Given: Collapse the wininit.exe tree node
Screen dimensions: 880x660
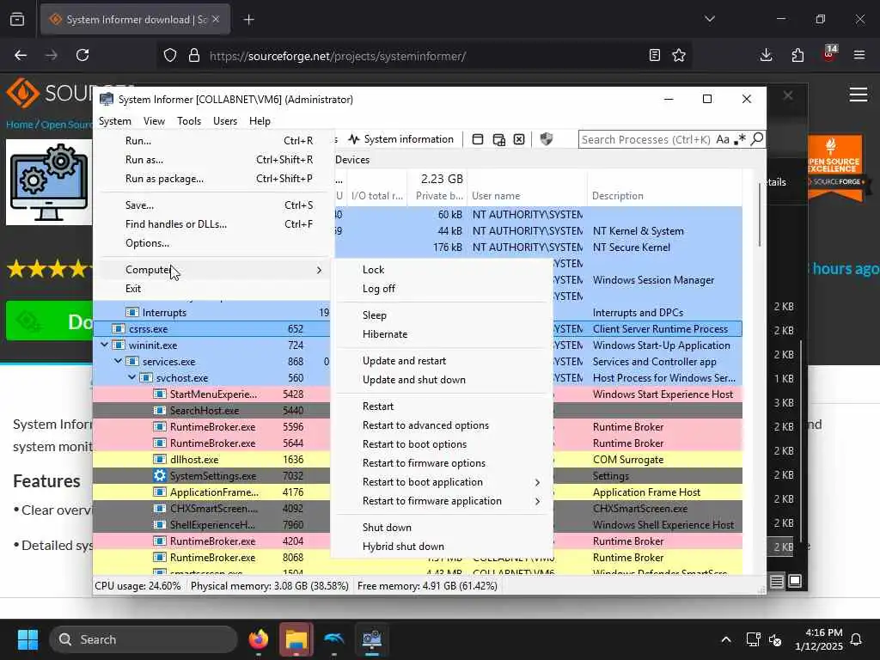Looking at the screenshot, I should [104, 345].
